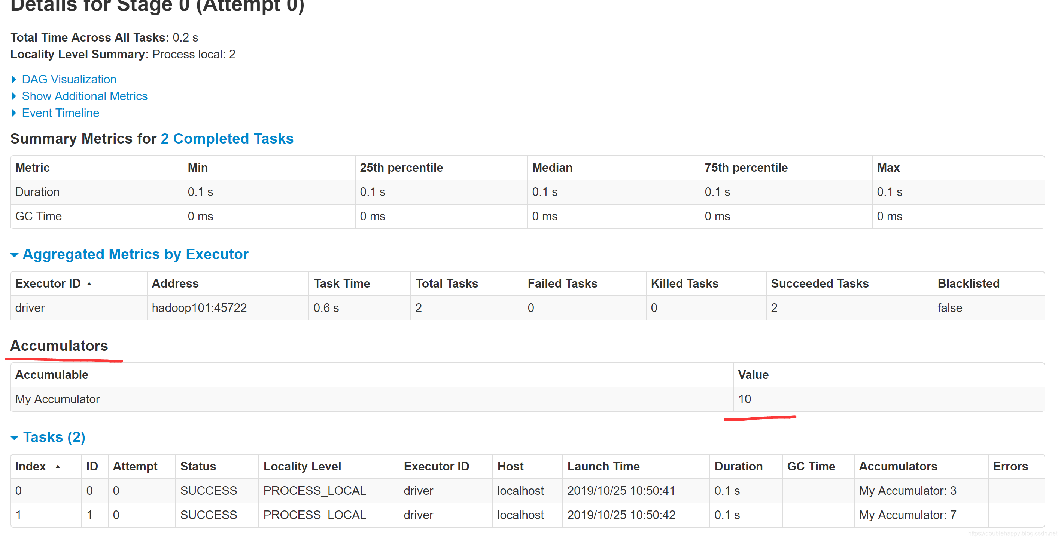Screen dimensions: 1061x540
Task: Sort executor table by Task Time
Action: pyautogui.click(x=341, y=283)
